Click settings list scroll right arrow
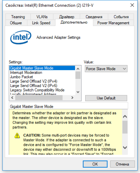 point(72,98)
